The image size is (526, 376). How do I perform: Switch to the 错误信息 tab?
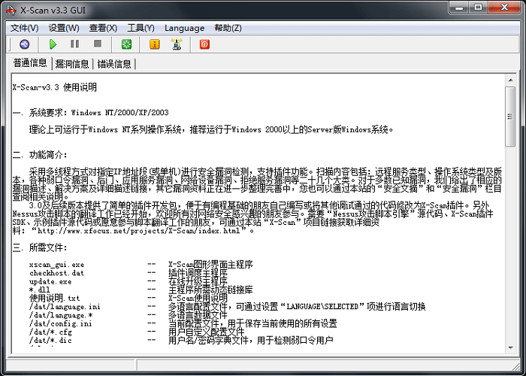[114, 64]
